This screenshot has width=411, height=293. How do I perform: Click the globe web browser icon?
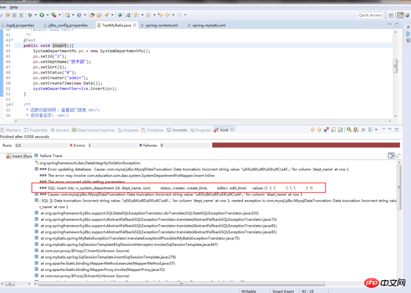click(120, 15)
